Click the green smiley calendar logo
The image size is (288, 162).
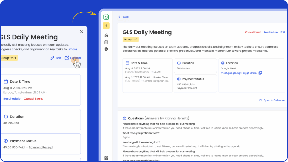(106, 17)
